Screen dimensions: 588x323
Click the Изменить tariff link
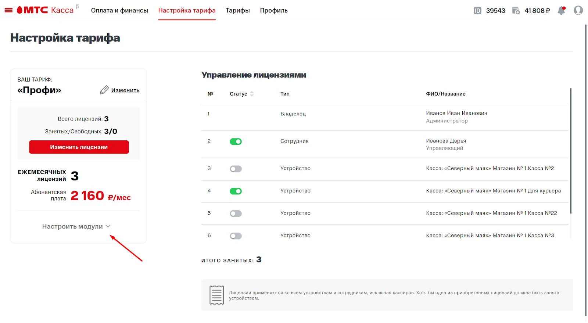click(125, 90)
